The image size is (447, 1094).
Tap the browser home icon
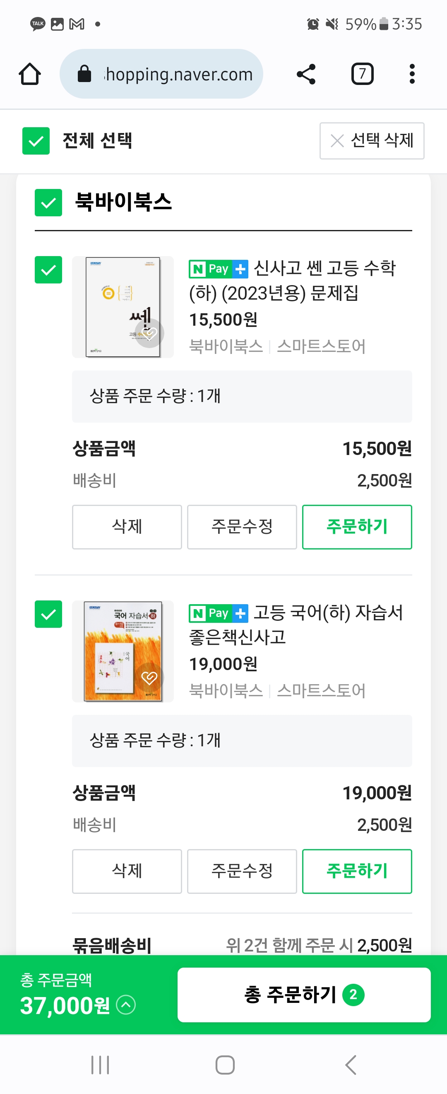coord(30,74)
